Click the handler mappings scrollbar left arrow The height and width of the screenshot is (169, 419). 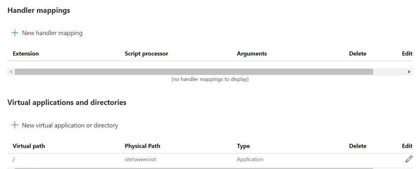pos(11,72)
